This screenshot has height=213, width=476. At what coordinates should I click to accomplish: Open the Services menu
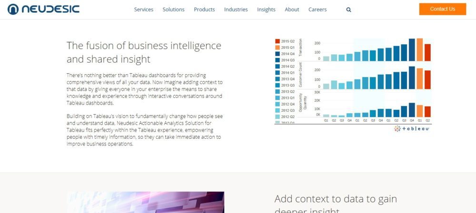point(144,10)
